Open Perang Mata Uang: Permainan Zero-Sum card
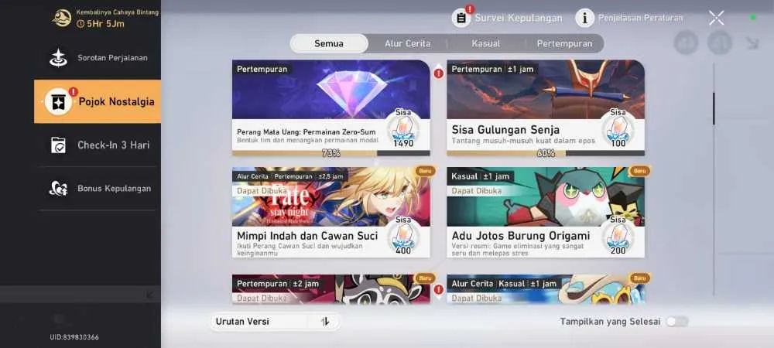 point(330,108)
